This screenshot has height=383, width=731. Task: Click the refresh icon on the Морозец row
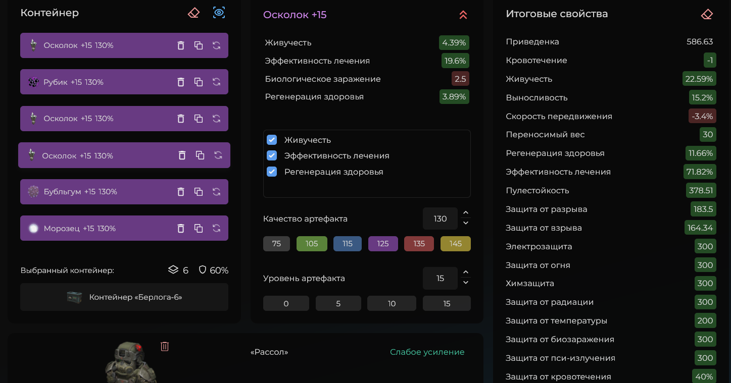[216, 229]
